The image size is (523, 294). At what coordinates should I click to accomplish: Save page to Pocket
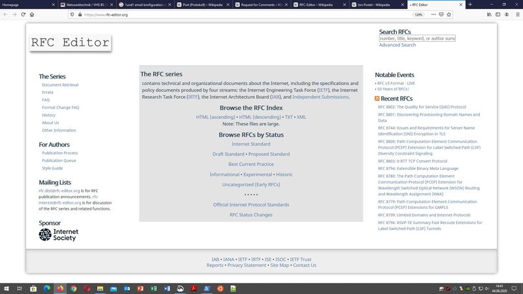441,14
